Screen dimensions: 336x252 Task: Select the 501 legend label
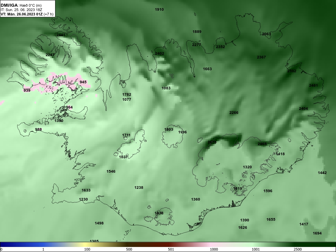(x=171, y=250)
